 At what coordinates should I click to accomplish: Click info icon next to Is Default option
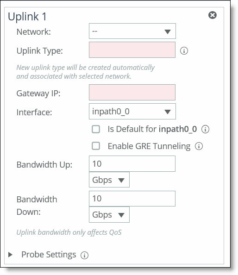tap(205, 129)
